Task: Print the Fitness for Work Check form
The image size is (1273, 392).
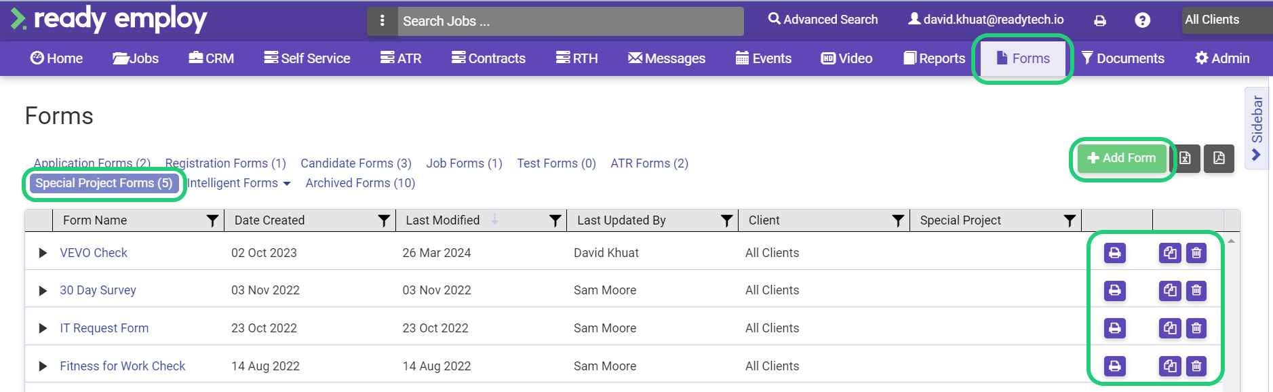Action: 1114,366
